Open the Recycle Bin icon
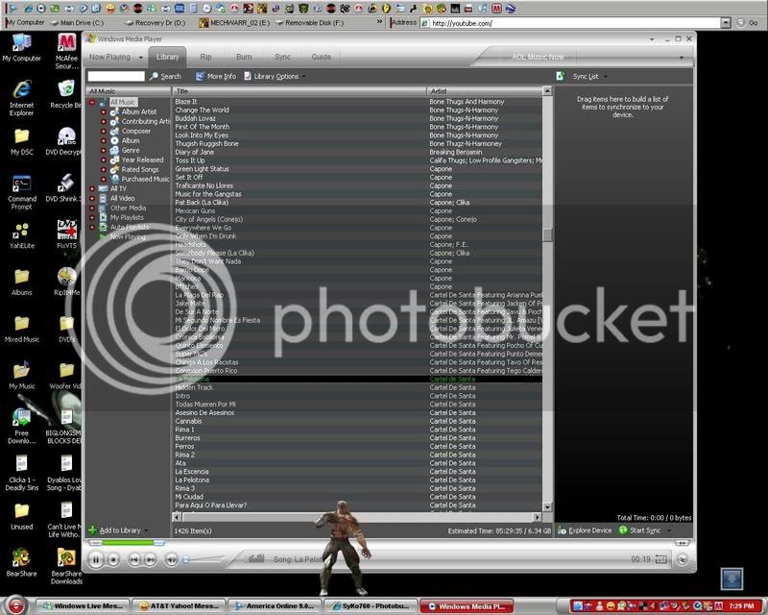The height and width of the screenshot is (615, 768). (65, 94)
